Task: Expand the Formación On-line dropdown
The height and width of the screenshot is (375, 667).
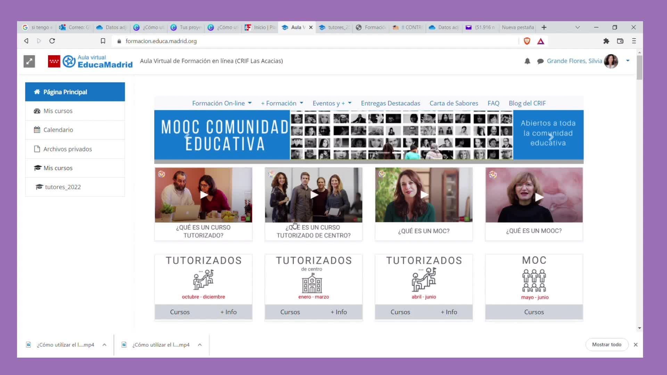Action: [222, 103]
